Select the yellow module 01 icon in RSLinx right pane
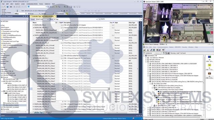Image resolution: width=214 pixels, height=120 pixels. point(210,65)
